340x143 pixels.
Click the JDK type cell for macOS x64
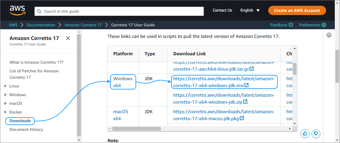pyautogui.click(x=149, y=112)
